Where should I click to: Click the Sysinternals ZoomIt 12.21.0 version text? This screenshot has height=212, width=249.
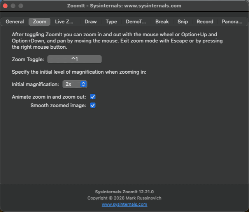coord(124,192)
